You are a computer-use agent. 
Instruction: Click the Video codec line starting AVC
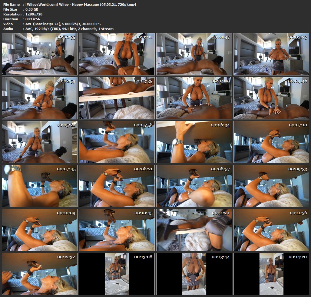63,24
